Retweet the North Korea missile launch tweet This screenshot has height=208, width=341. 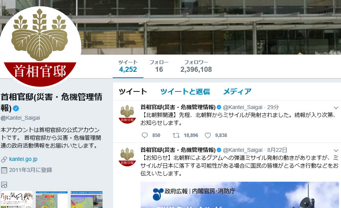(x=176, y=135)
